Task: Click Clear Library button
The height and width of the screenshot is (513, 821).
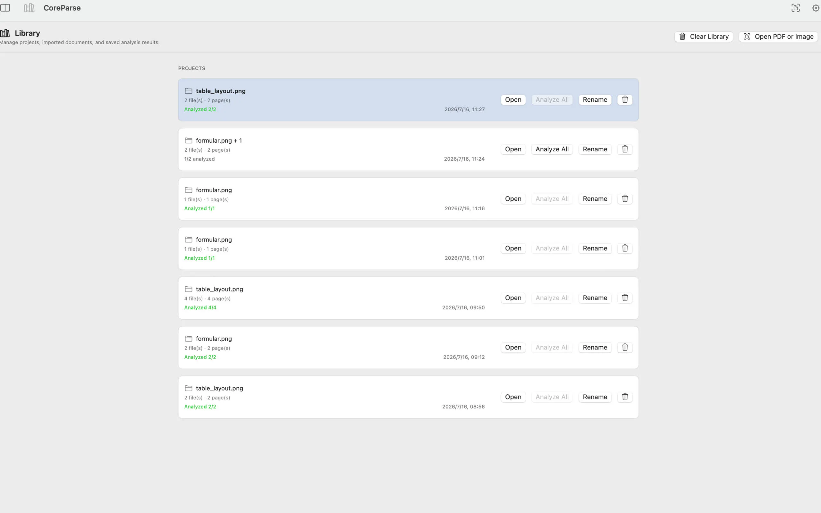Action: 704,37
